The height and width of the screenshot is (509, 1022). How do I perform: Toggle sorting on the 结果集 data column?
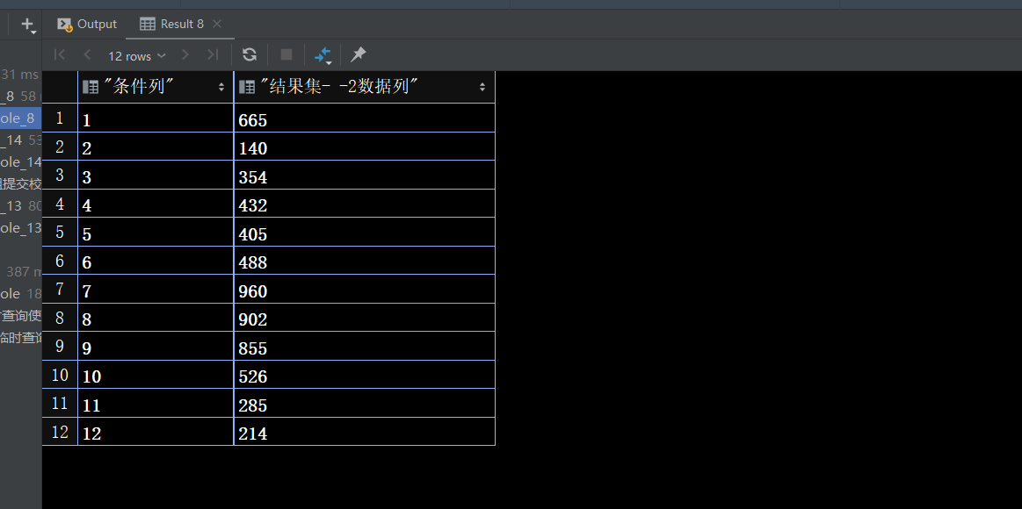coord(482,86)
